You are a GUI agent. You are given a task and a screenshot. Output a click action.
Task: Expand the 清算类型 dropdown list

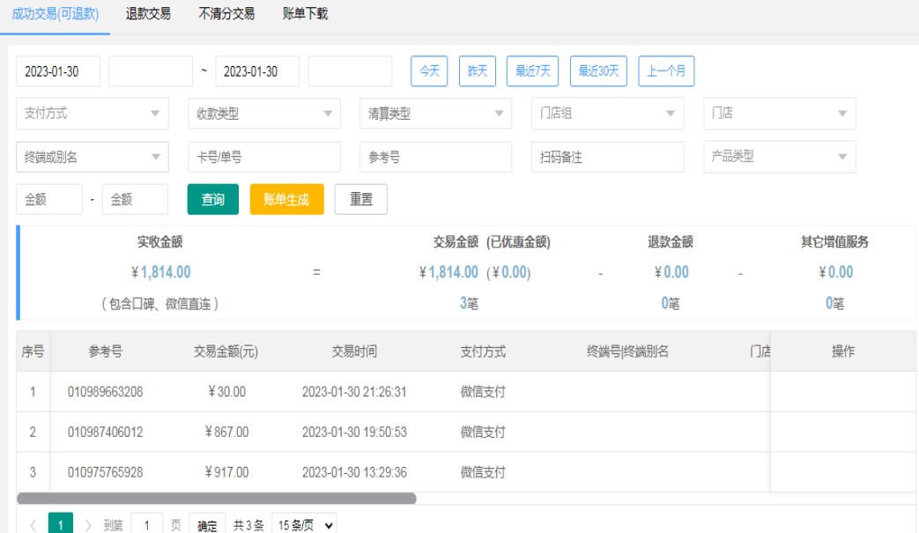435,114
